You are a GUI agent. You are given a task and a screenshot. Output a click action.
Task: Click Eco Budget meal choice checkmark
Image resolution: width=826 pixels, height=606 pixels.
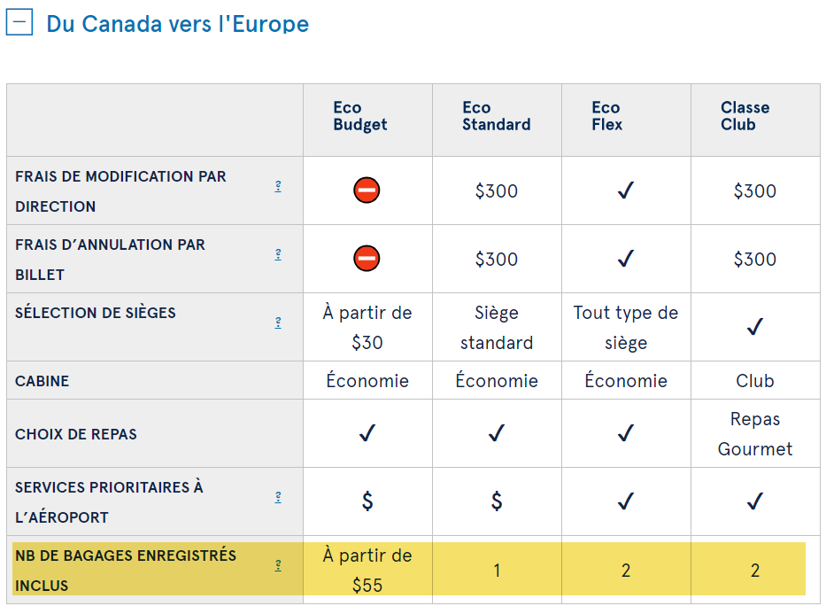coord(367,433)
